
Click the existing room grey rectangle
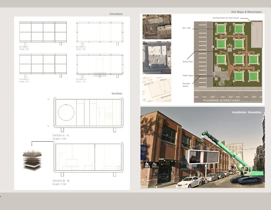pos(257,34)
